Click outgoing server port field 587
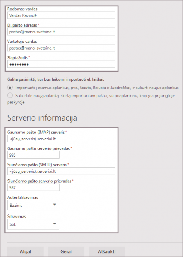 pyautogui.click(x=33, y=187)
